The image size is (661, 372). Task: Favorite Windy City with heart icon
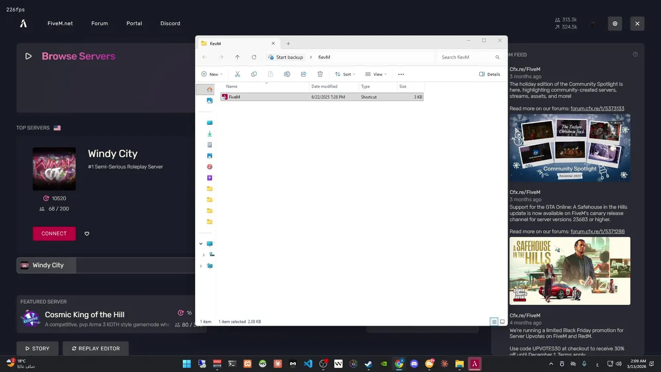click(87, 234)
